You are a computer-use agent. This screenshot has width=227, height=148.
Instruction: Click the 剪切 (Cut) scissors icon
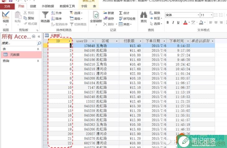coord(25,13)
